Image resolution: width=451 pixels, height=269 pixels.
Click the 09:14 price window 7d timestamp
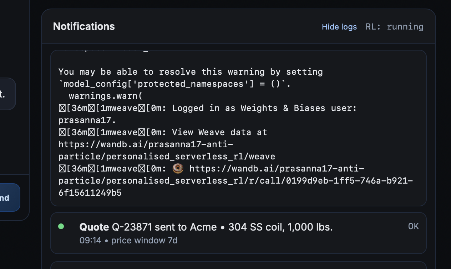[x=128, y=241]
